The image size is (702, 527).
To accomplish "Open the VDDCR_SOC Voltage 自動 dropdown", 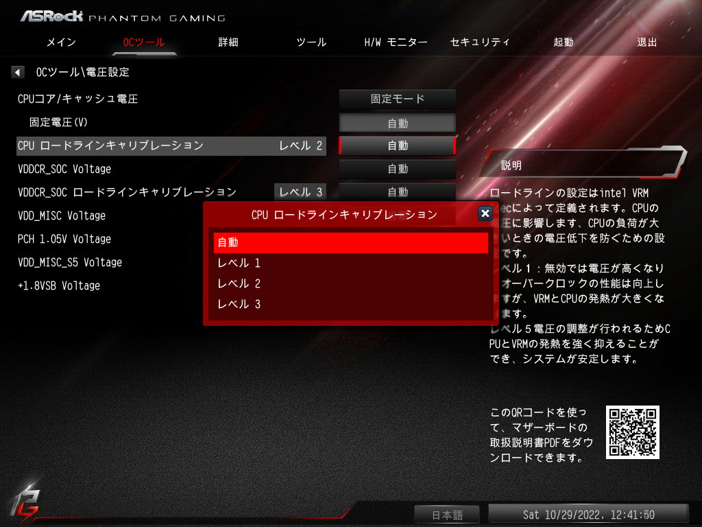I will [397, 169].
